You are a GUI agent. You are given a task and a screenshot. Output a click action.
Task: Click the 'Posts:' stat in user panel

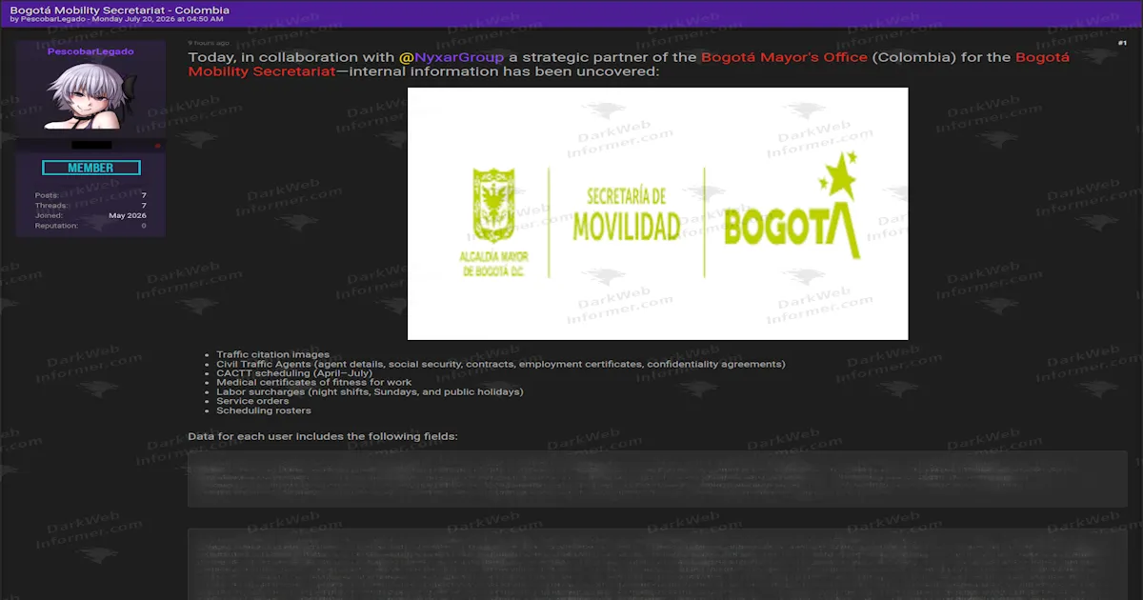(46, 195)
